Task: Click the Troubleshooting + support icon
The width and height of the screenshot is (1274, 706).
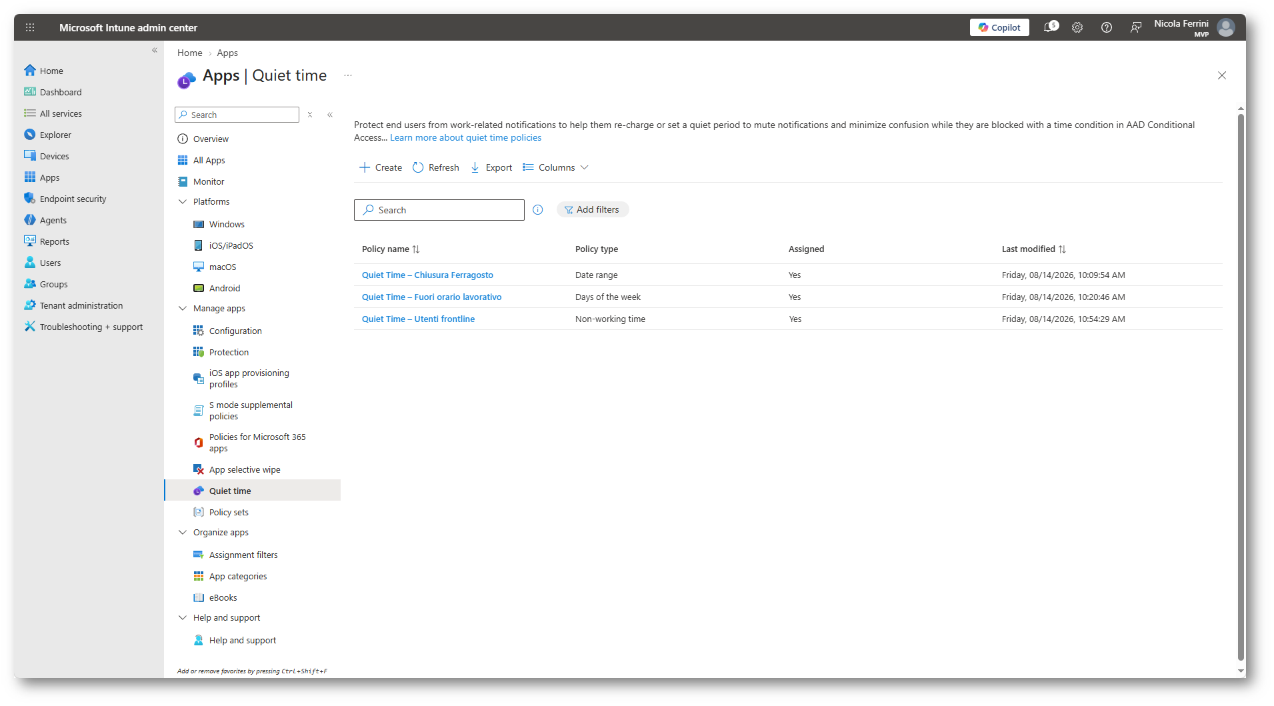Action: pyautogui.click(x=30, y=327)
